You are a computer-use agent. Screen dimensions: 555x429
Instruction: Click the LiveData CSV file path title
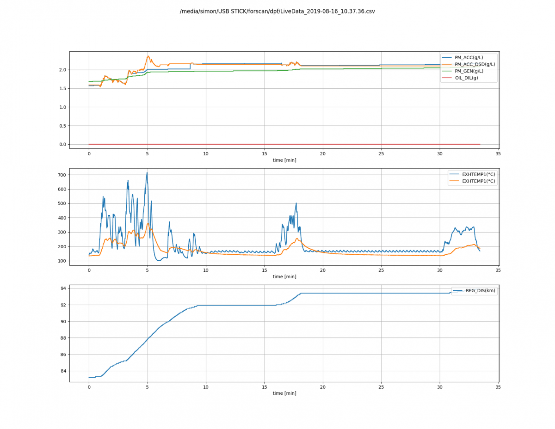point(277,11)
